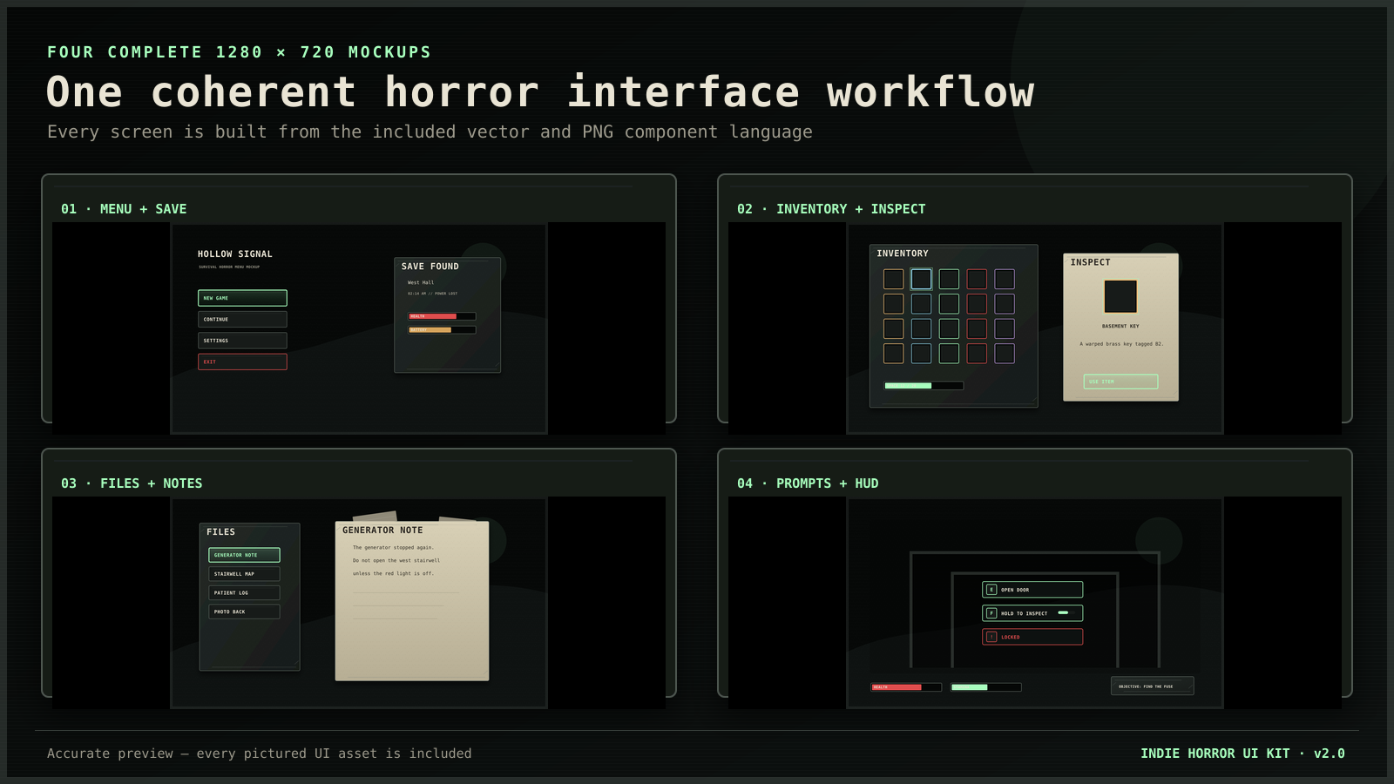Click the red Health bar in Save Found card

click(x=443, y=316)
